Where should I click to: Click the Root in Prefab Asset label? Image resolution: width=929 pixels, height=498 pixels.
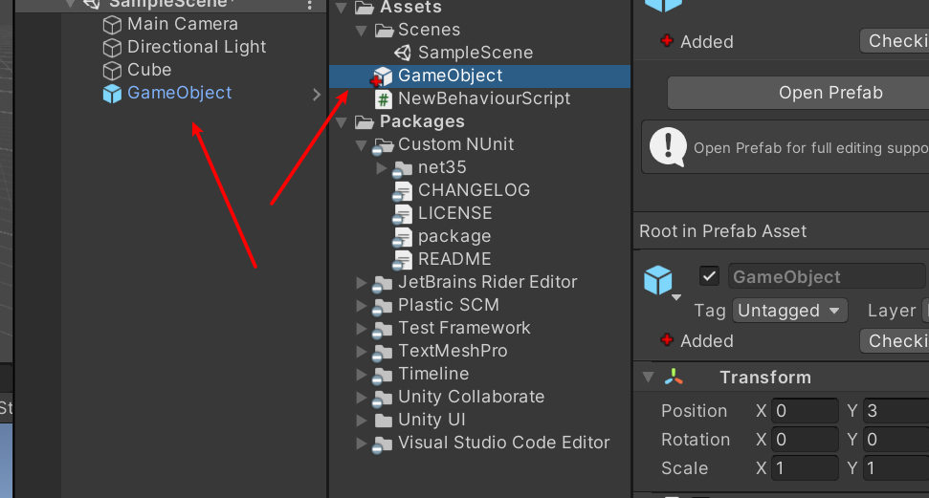pos(722,231)
